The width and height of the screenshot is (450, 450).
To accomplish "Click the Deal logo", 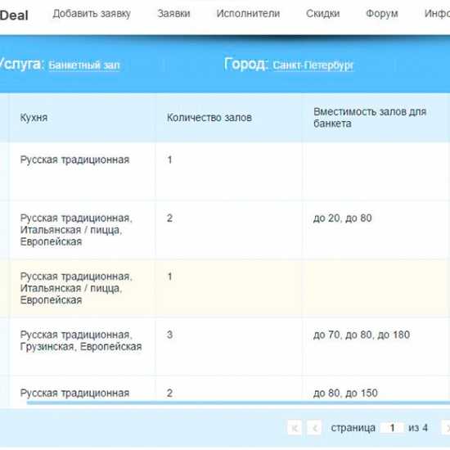I will (x=14, y=16).
